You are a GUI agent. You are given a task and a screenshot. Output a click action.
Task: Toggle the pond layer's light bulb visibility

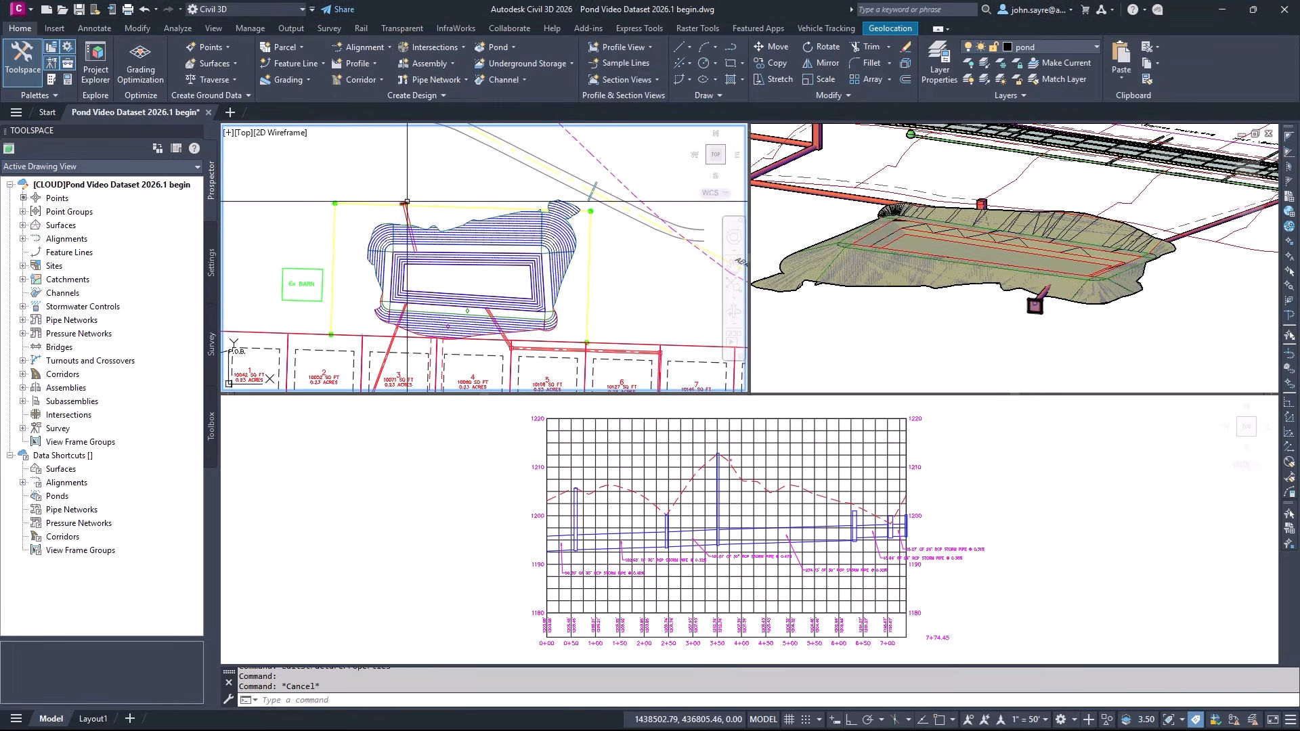point(968,46)
